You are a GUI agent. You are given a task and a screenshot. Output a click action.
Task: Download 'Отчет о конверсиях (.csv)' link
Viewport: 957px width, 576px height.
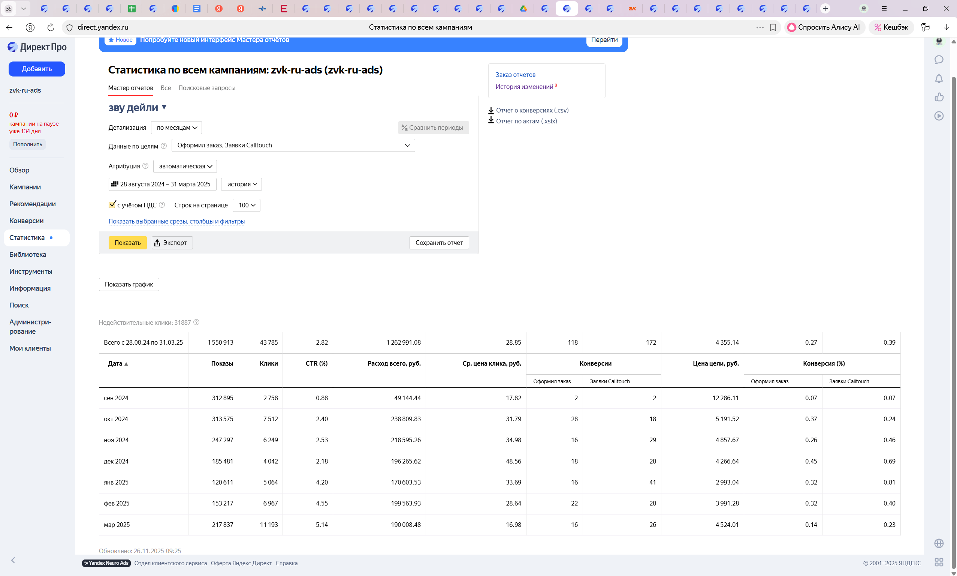point(532,110)
